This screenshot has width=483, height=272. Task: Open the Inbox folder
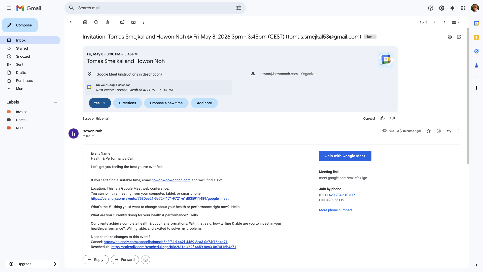point(30,40)
